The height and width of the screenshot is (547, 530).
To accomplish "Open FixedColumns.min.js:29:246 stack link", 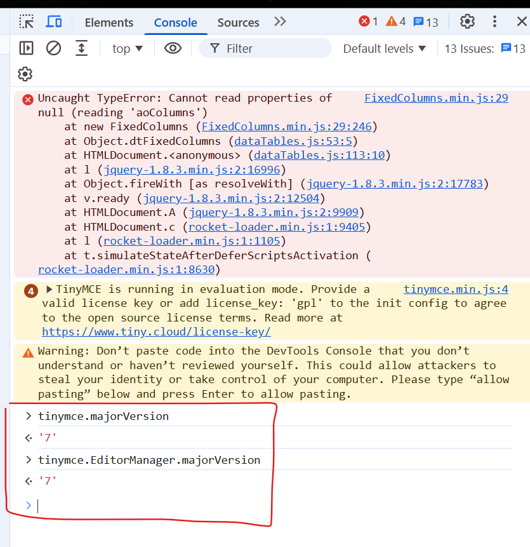I will pos(286,126).
